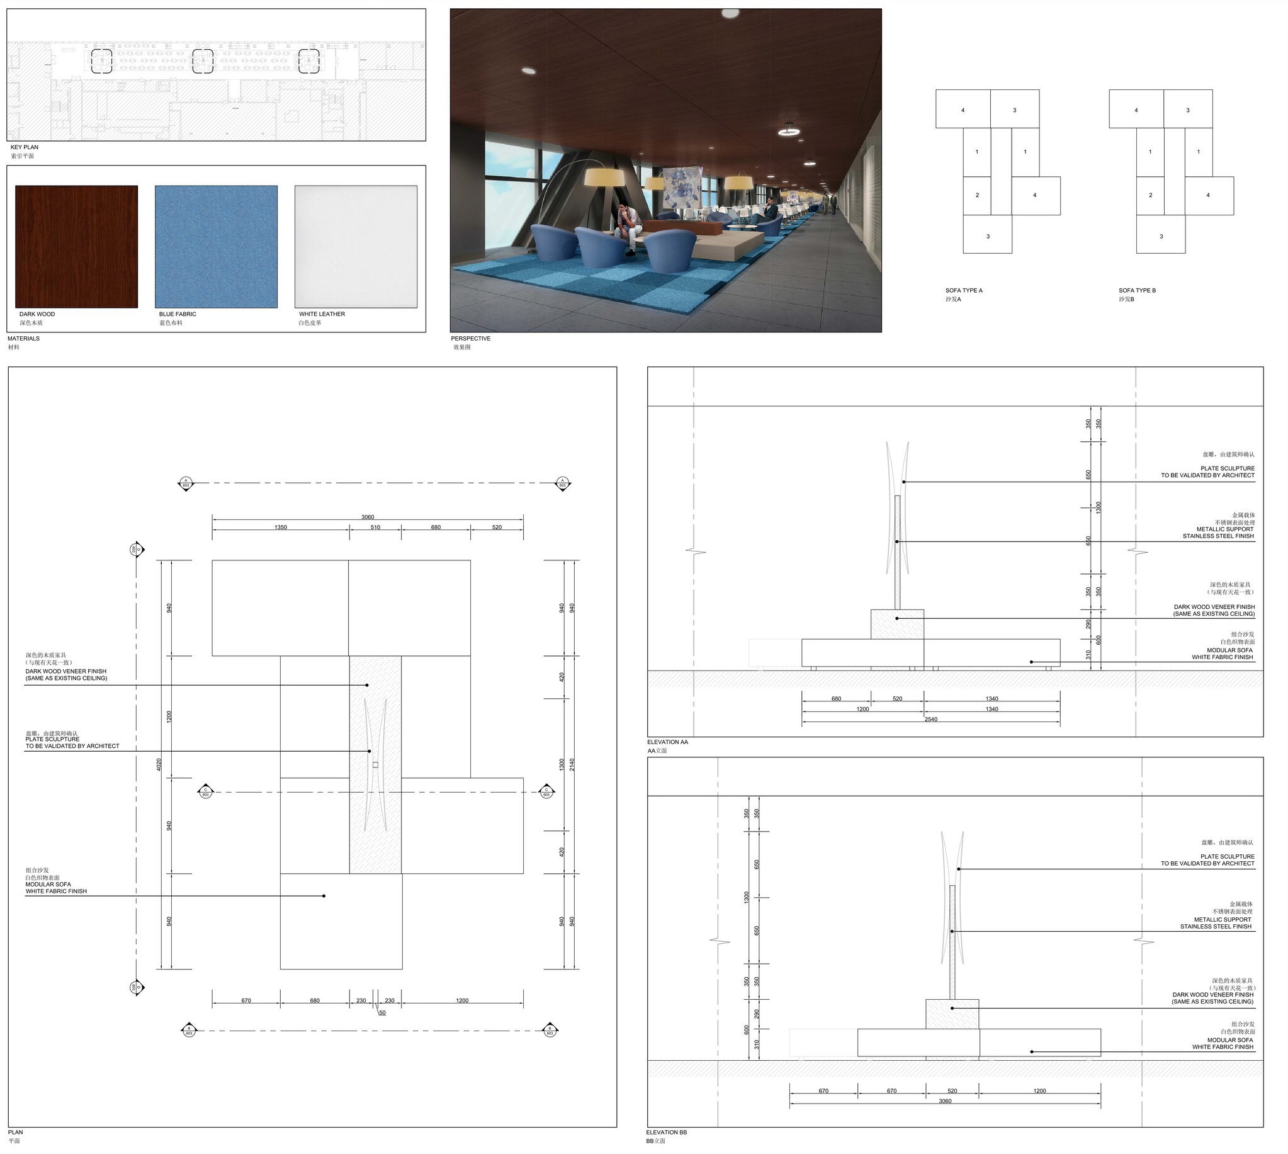Select the Sofa Type A diagram label

(963, 290)
